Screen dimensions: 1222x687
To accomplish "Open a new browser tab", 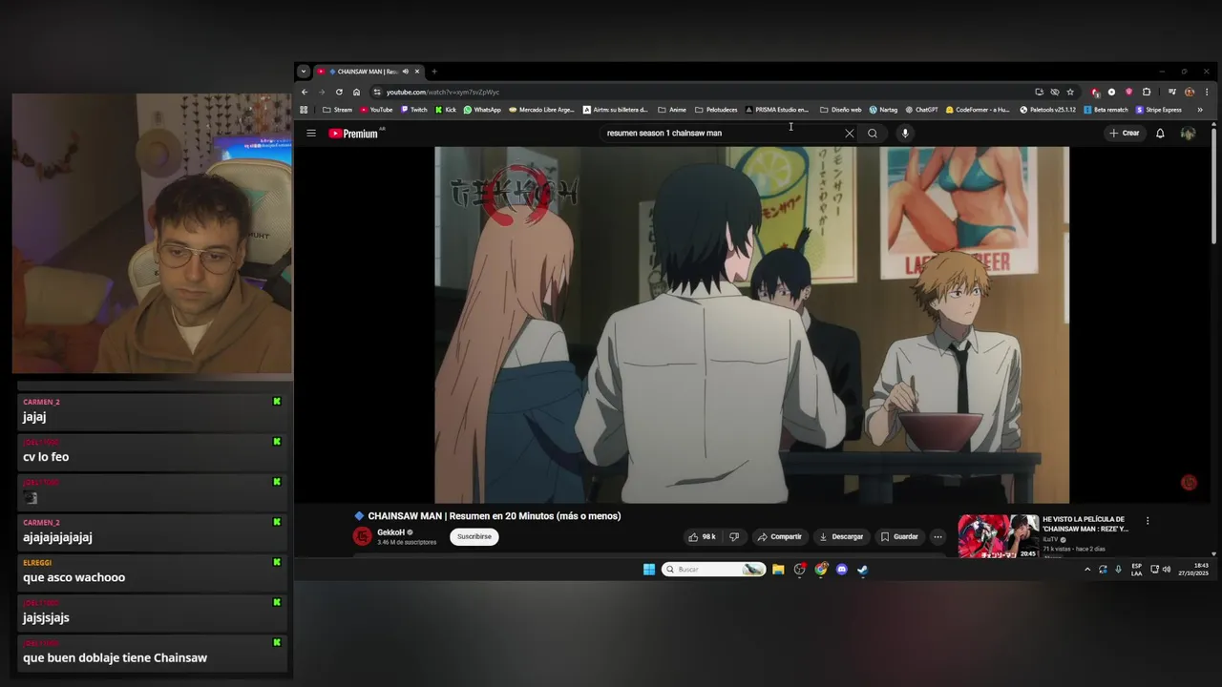I will point(434,72).
